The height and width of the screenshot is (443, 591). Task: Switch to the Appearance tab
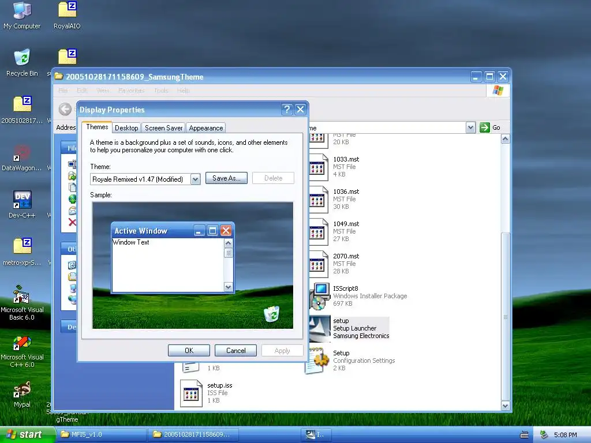click(206, 127)
